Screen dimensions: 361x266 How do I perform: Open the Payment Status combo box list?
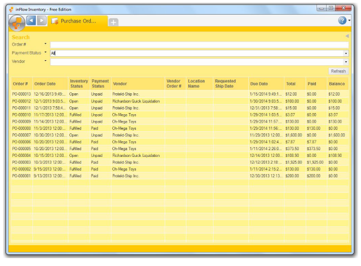tap(346, 53)
